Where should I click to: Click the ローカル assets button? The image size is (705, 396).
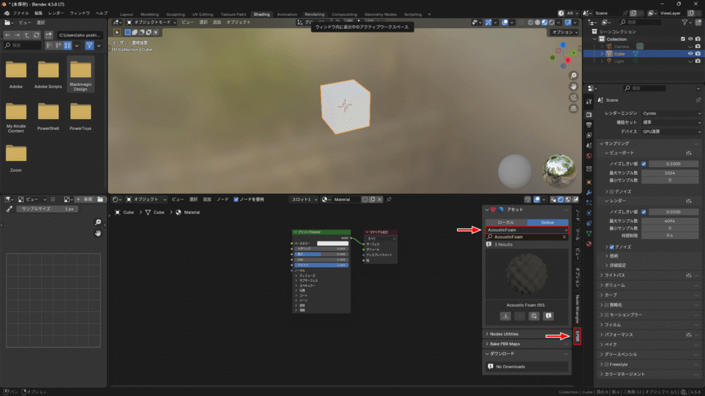coord(505,222)
